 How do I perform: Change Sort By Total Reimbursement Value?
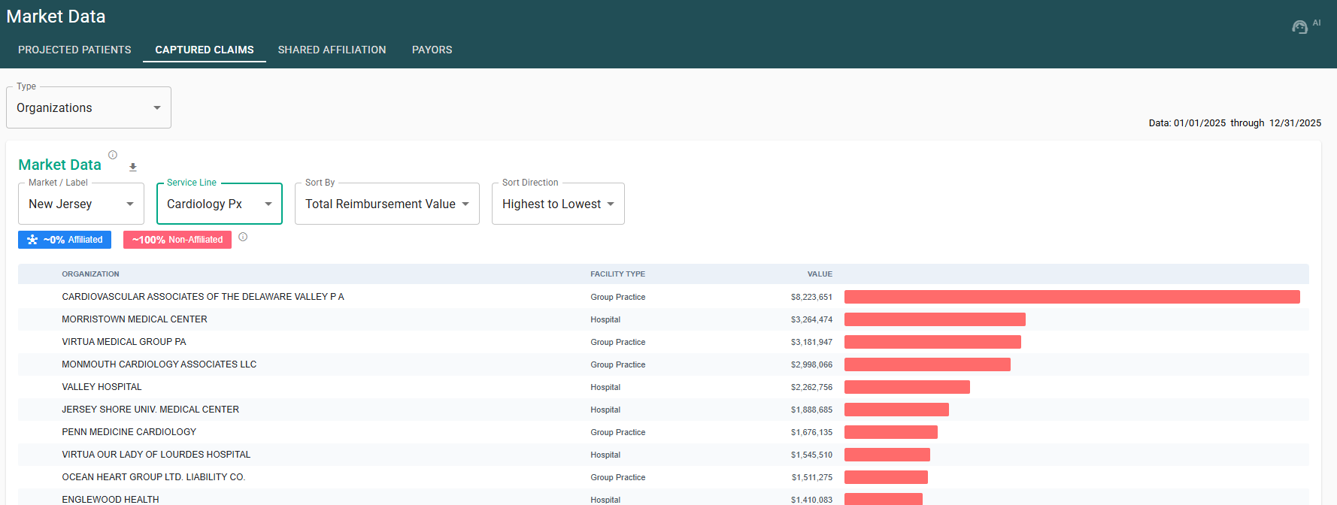click(387, 204)
